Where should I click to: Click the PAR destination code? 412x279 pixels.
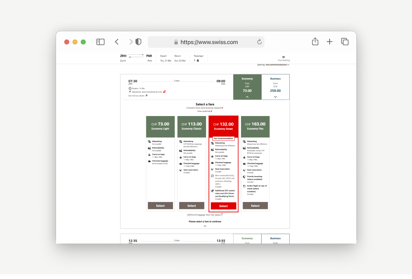pyautogui.click(x=149, y=56)
